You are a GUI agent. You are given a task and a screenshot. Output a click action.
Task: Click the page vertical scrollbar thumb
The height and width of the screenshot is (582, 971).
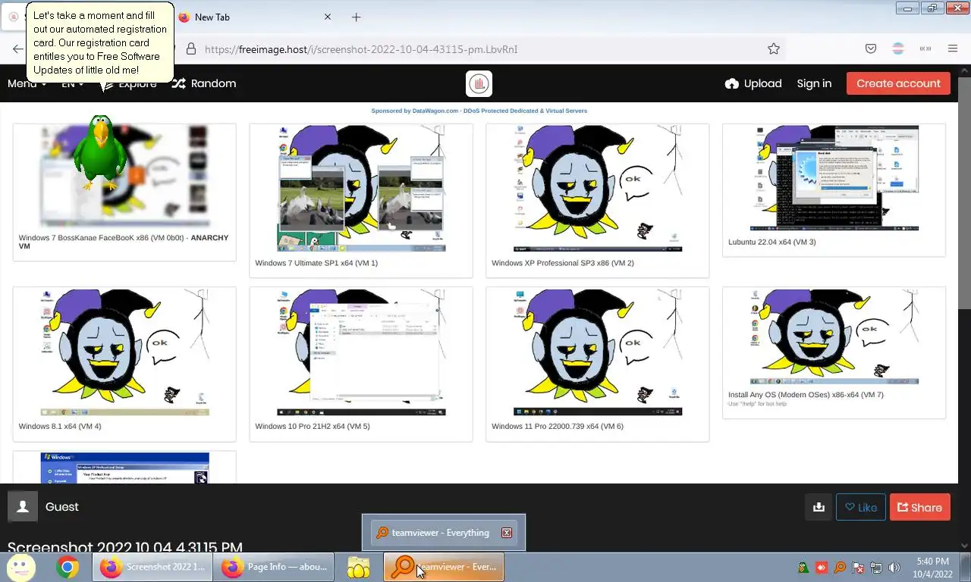coord(964,192)
